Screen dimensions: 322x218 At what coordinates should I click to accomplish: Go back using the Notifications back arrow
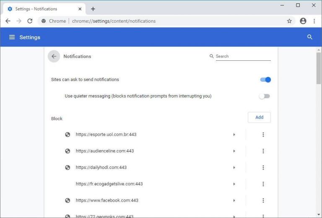pyautogui.click(x=54, y=56)
